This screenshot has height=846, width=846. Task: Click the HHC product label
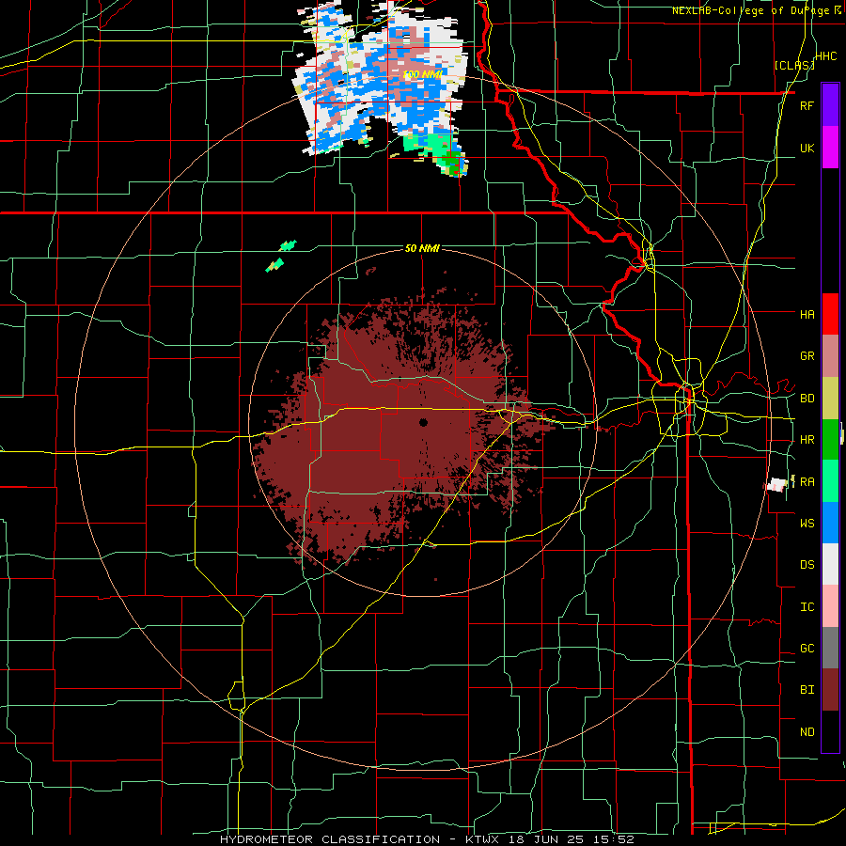[x=825, y=56]
